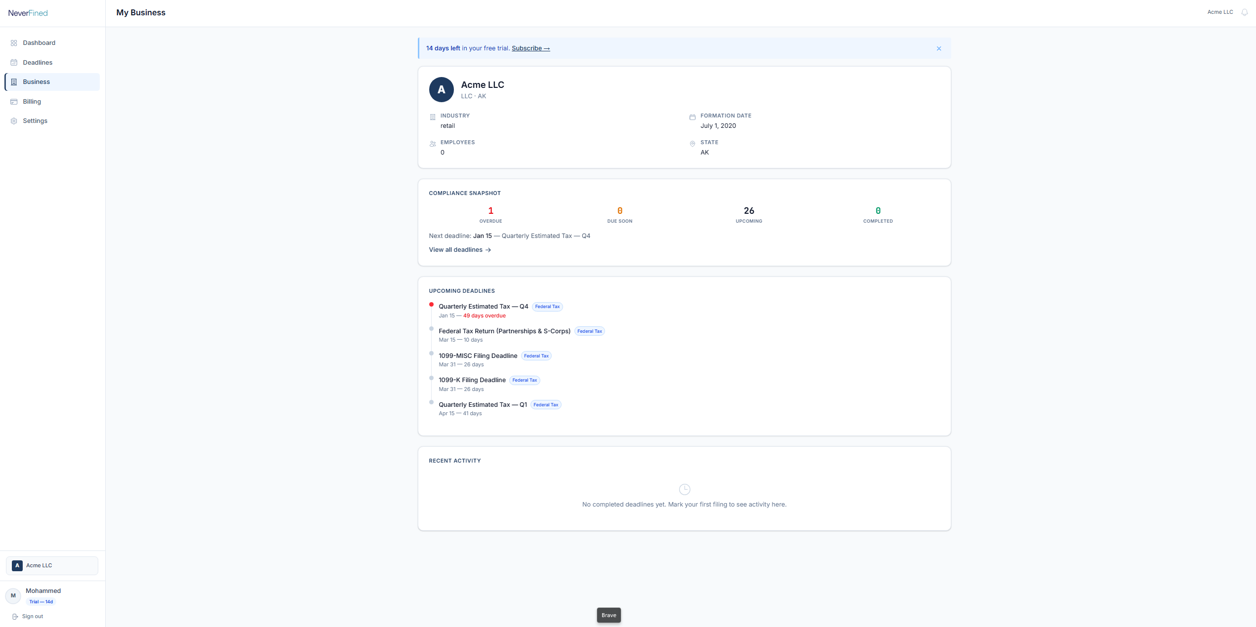Click the recent activity clock icon
The image size is (1256, 627).
pos(684,489)
